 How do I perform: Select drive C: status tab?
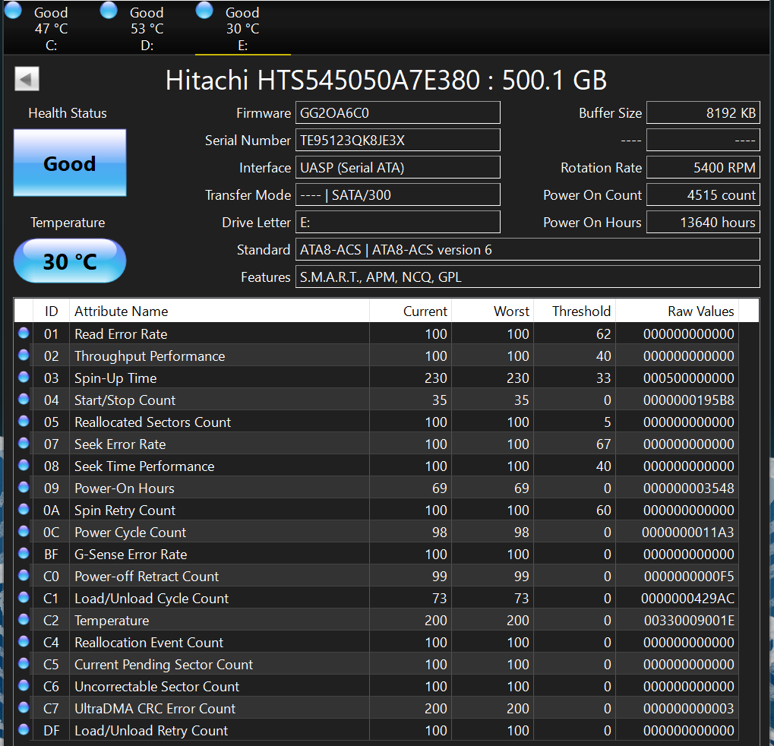point(51,29)
